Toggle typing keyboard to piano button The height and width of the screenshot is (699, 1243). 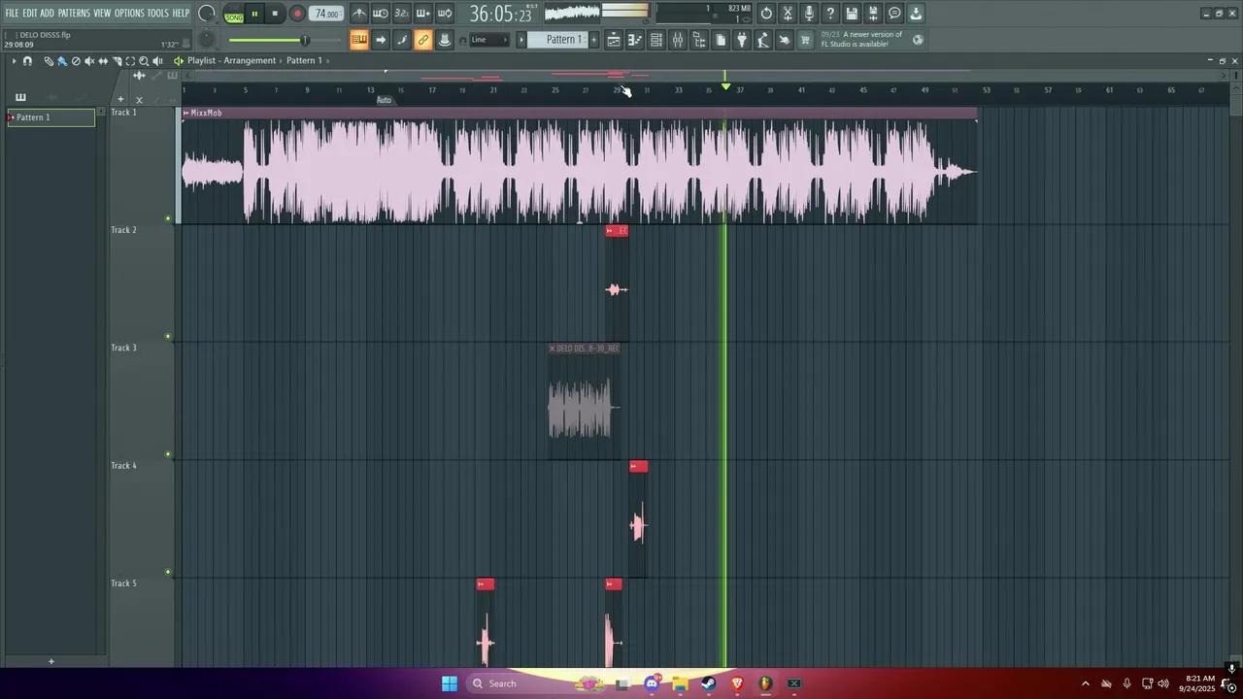(359, 40)
